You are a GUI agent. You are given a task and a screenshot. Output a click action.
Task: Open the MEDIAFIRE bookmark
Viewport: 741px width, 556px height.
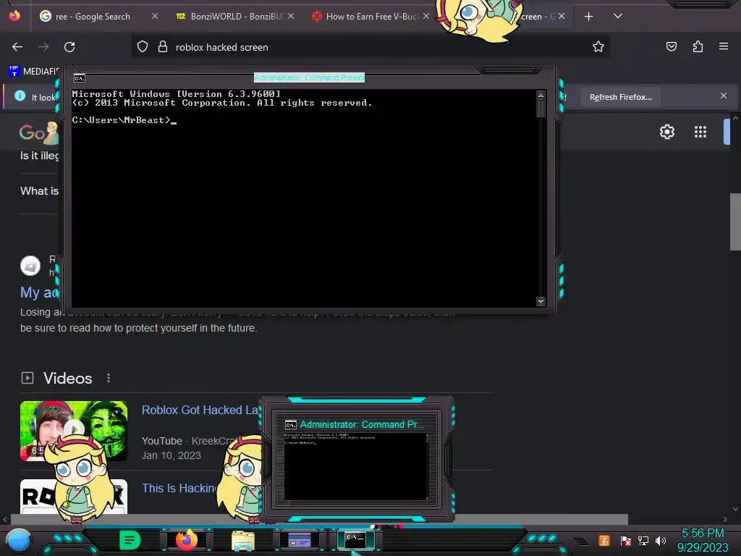click(x=34, y=72)
